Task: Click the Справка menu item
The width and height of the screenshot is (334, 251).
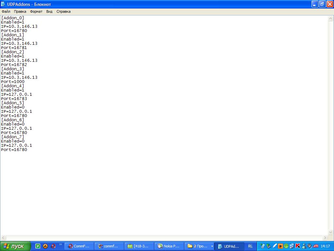Action: pos(63,11)
